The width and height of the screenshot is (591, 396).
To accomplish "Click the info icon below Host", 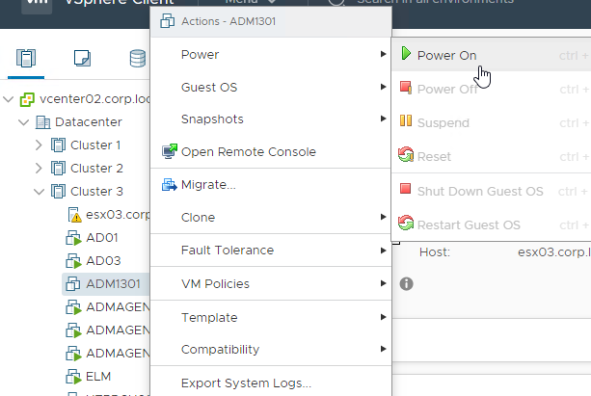I will 406,283.
